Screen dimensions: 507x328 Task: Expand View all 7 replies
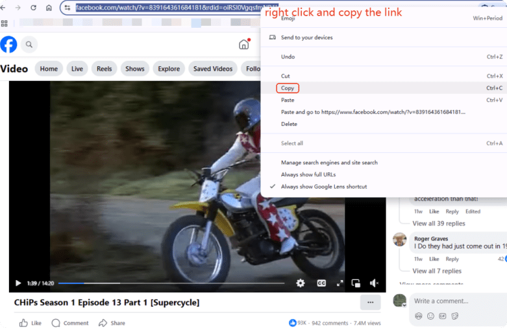(437, 271)
